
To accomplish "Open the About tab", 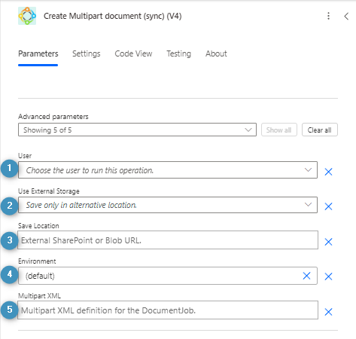I will [x=216, y=53].
